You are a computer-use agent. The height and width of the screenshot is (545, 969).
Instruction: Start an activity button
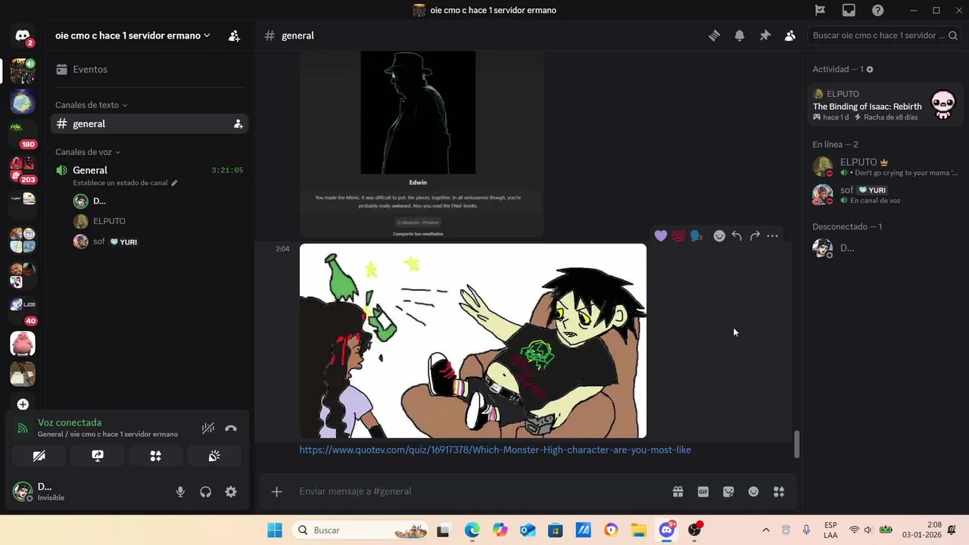click(156, 456)
